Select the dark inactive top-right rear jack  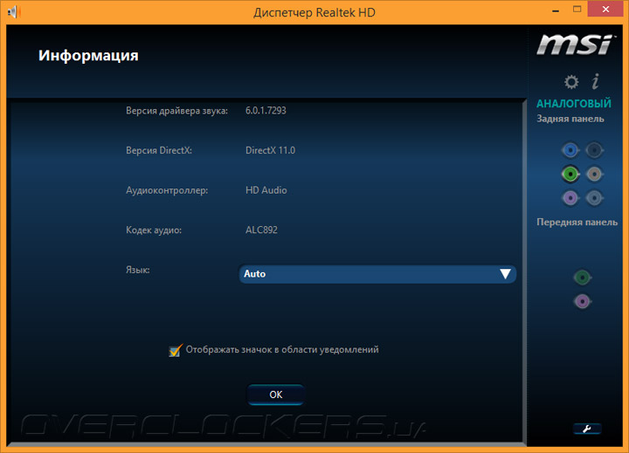[594, 150]
